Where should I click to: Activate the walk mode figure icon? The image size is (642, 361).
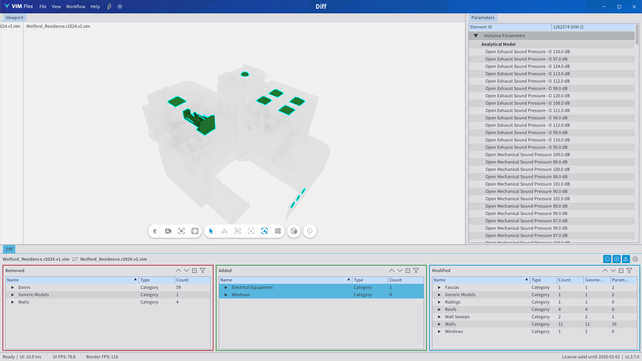pos(155,231)
